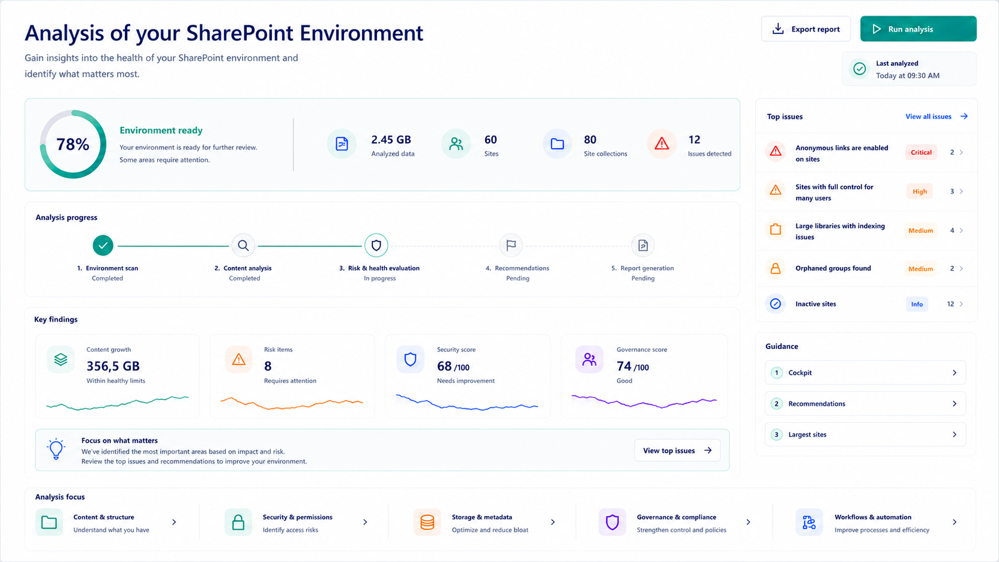This screenshot has width=999, height=562.
Task: Open Content & structure chevron arrow
Action: (174, 522)
